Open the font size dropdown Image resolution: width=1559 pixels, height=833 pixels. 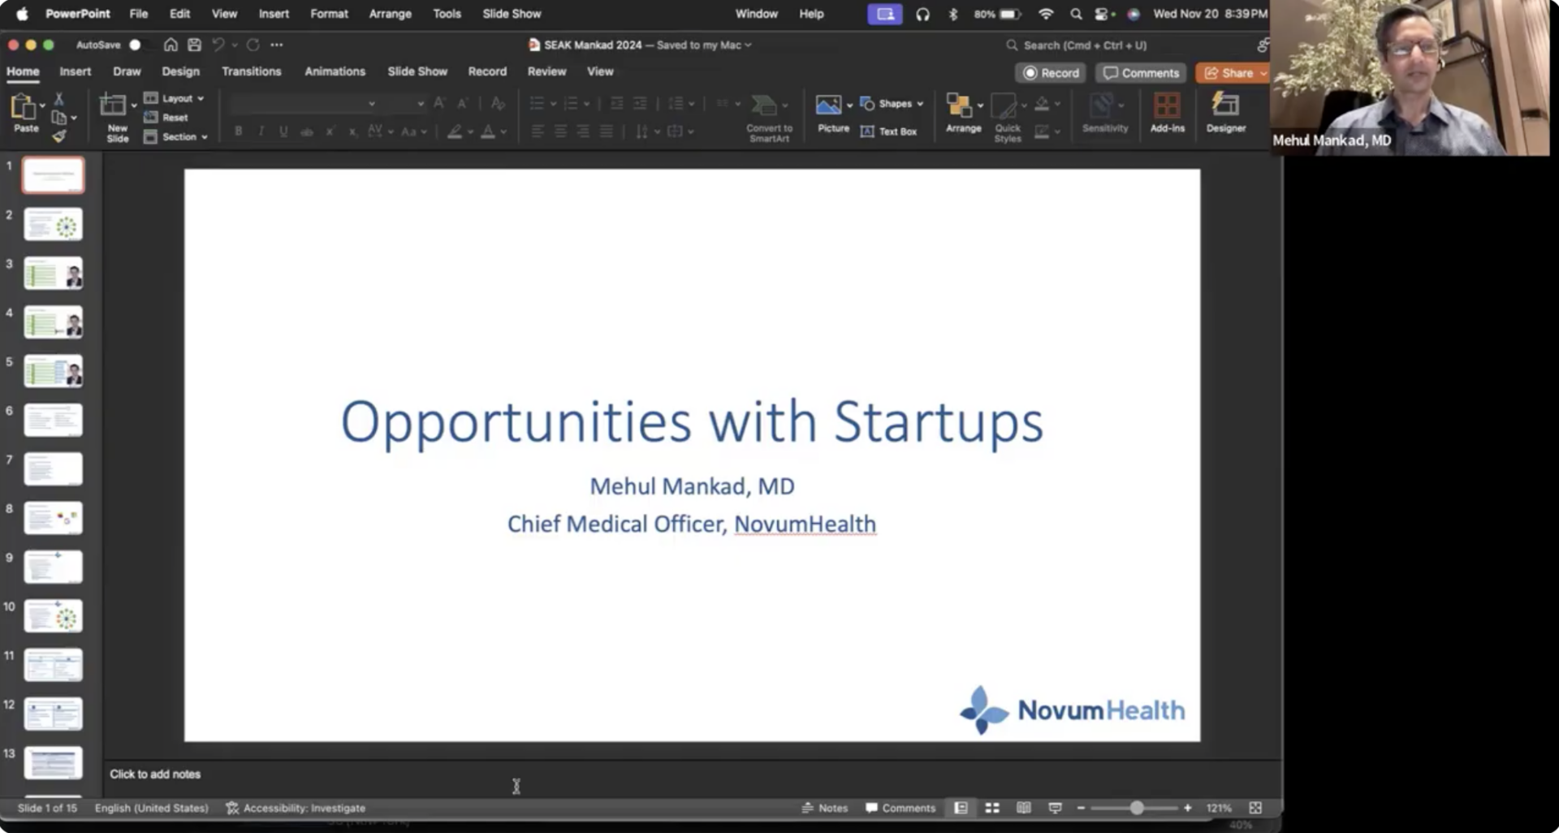click(x=419, y=104)
